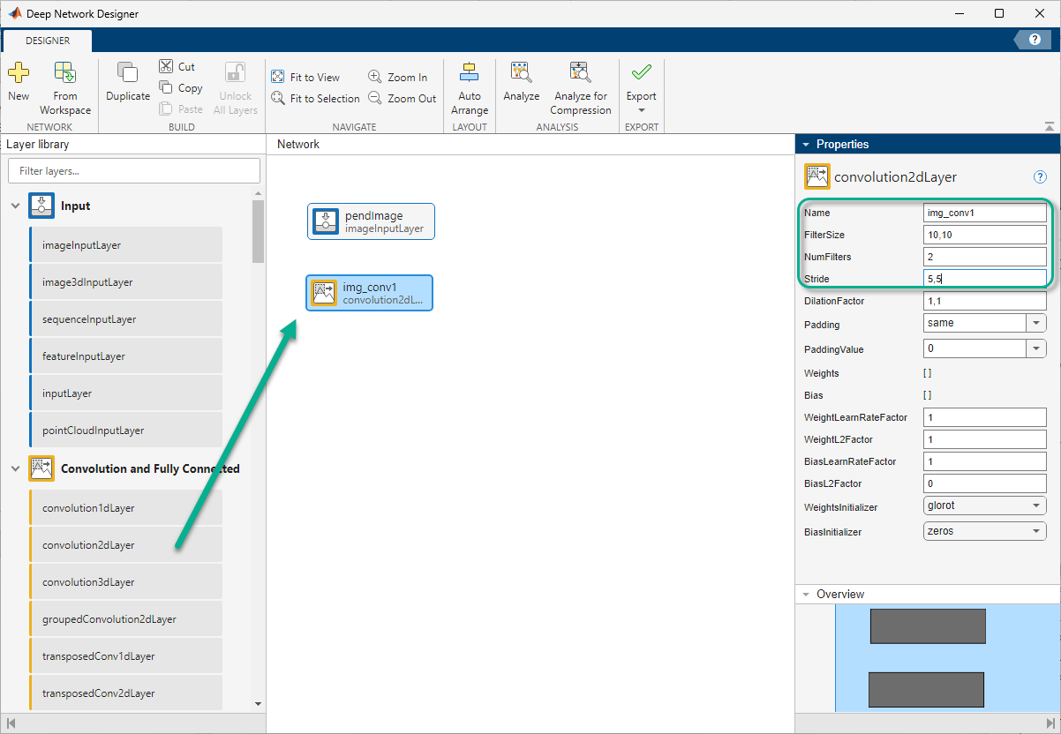Select featureInputLayer in library
Viewport: 1061px width, 734px height.
[125, 356]
